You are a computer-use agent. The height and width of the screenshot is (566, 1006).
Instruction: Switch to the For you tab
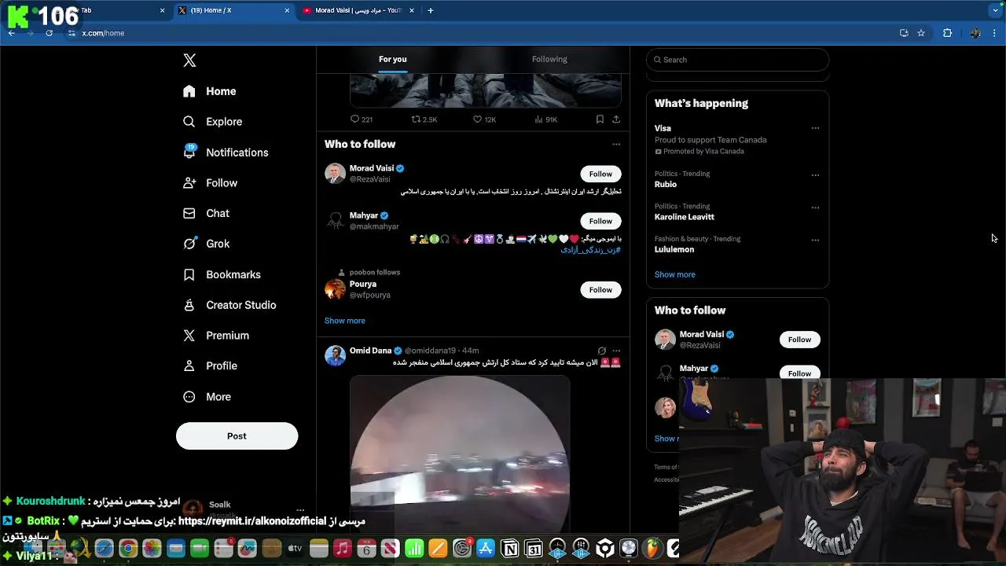click(392, 59)
